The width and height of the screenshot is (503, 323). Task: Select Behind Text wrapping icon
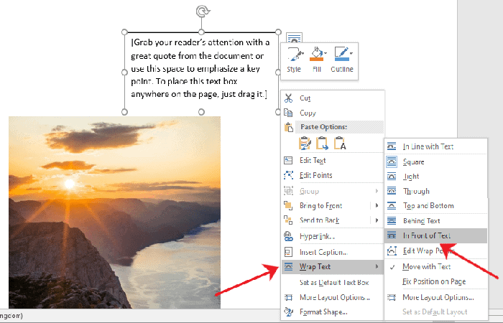[392, 221]
